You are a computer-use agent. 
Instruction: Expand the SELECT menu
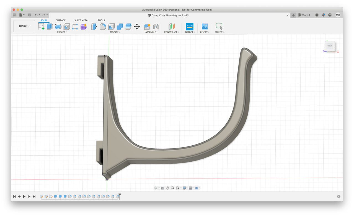click(219, 32)
